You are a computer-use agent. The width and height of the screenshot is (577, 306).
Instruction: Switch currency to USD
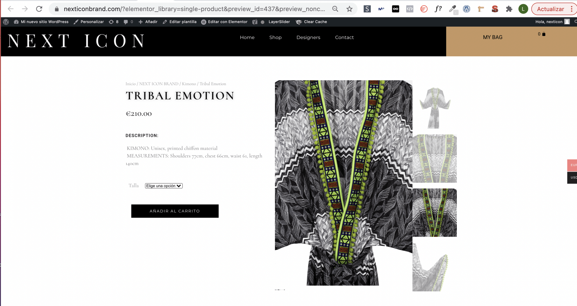click(x=572, y=177)
